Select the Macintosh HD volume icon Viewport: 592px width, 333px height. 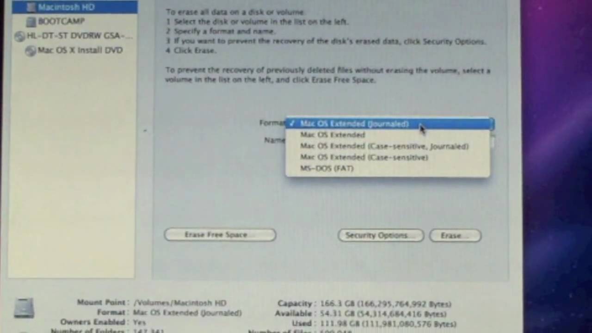[x=31, y=7]
